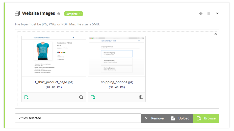Select the t-shirt product page thumbnail

tap(54, 56)
